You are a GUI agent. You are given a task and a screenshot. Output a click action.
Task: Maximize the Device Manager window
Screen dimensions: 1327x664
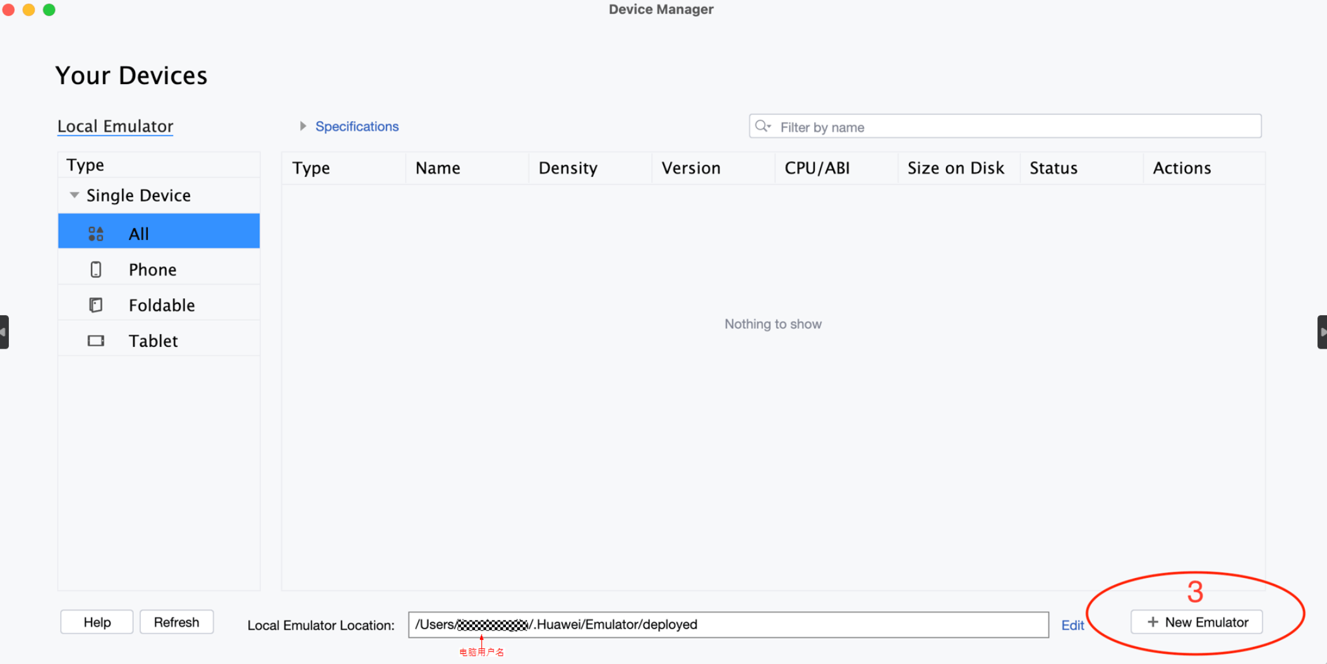point(49,9)
